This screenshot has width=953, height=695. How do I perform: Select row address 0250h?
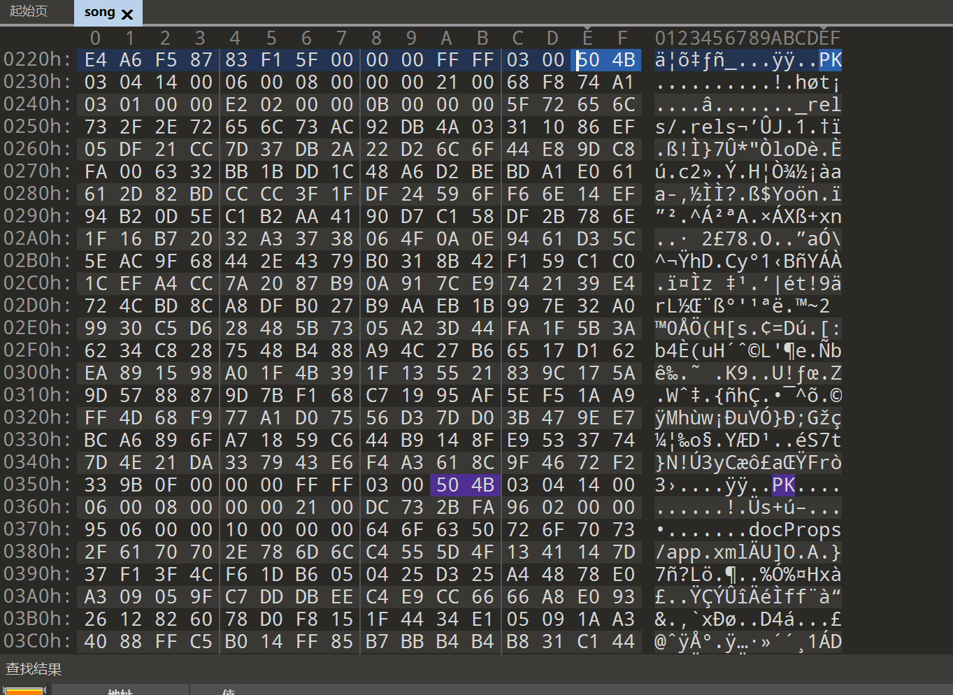pos(37,127)
